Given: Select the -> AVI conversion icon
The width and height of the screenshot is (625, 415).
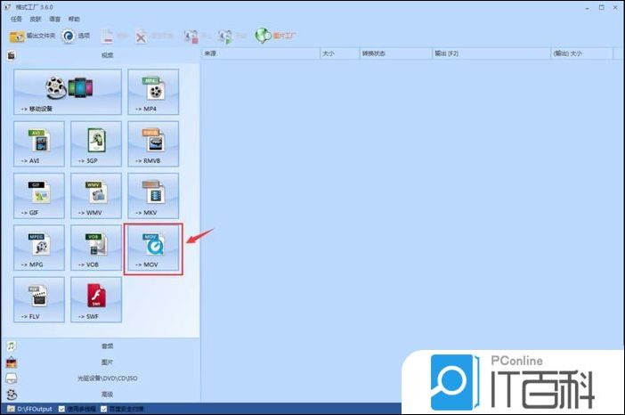Looking at the screenshot, I should (x=39, y=144).
